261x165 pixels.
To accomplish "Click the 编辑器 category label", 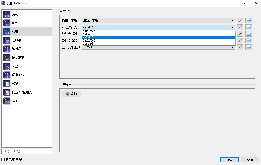I will (17, 49).
